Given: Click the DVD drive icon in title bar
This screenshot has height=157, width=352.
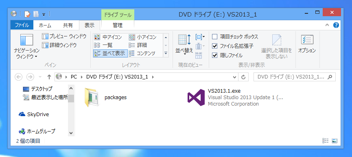Looking at the screenshot, I should 14,14.
